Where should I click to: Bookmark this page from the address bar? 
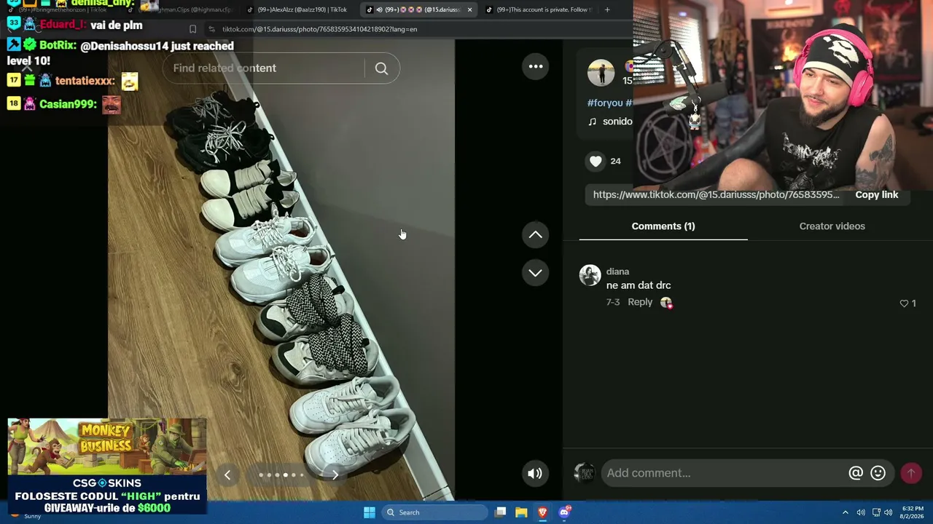[192, 29]
